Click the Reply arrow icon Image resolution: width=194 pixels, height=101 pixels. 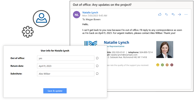coord(166,14)
